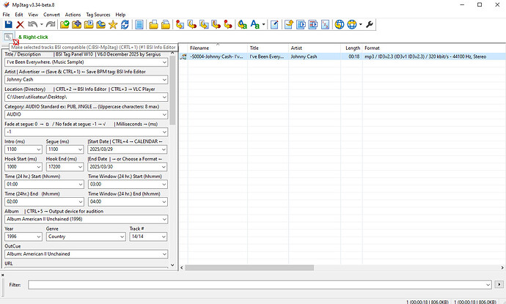
Task: Open the Filter field dropdown arrow
Action: point(488,285)
